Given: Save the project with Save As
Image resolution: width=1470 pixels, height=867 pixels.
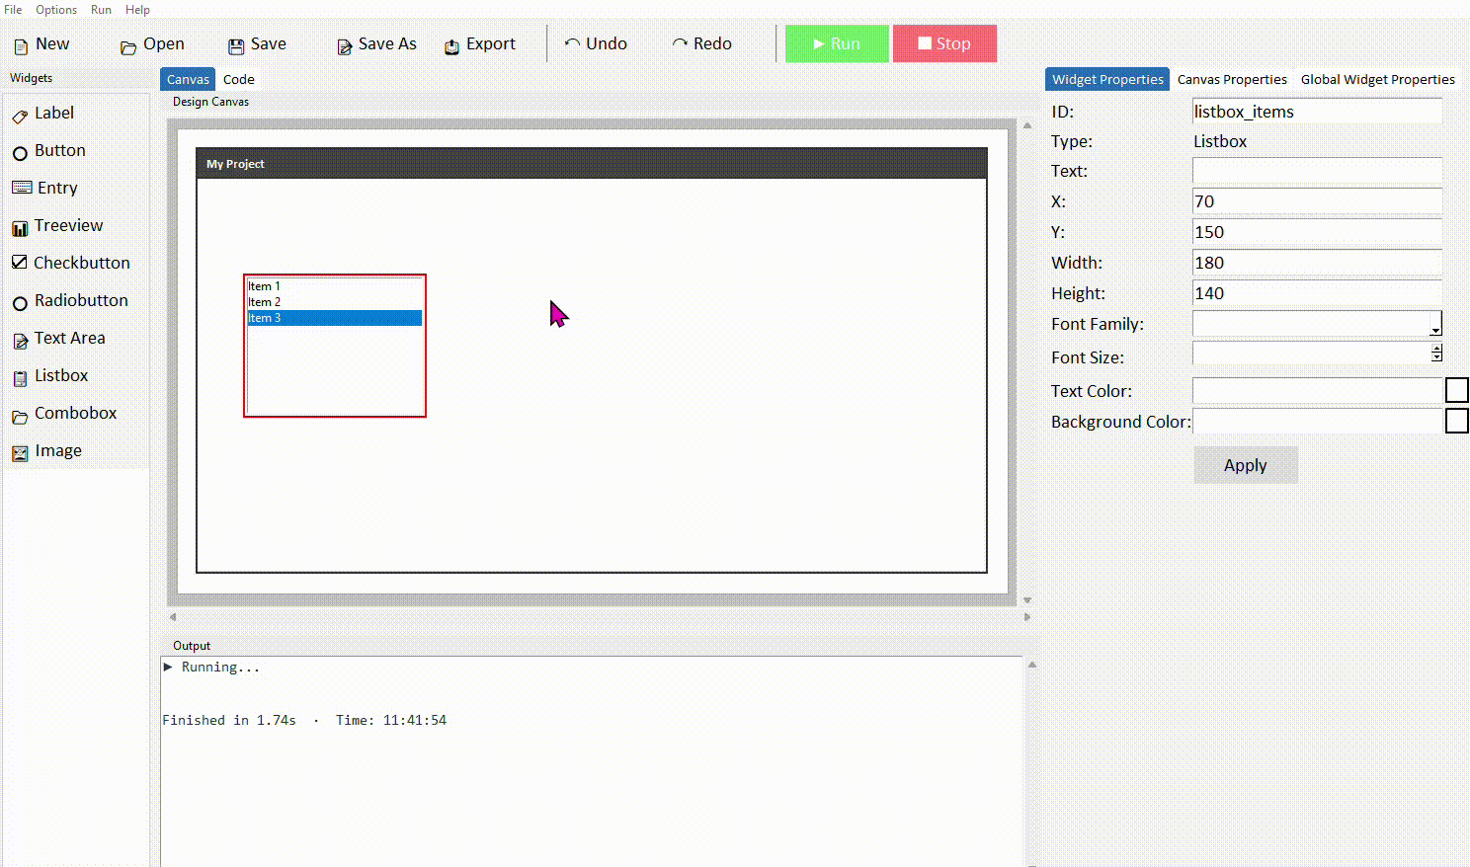Looking at the screenshot, I should [375, 43].
